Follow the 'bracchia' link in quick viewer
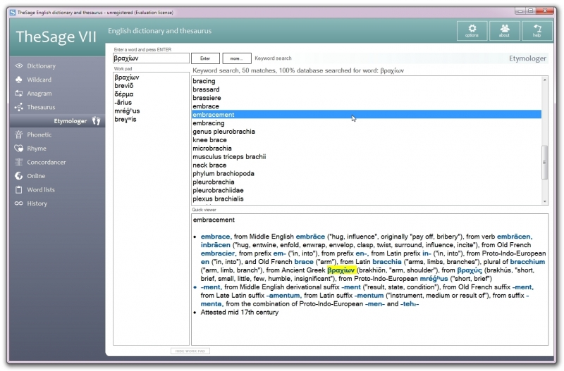 (387, 262)
